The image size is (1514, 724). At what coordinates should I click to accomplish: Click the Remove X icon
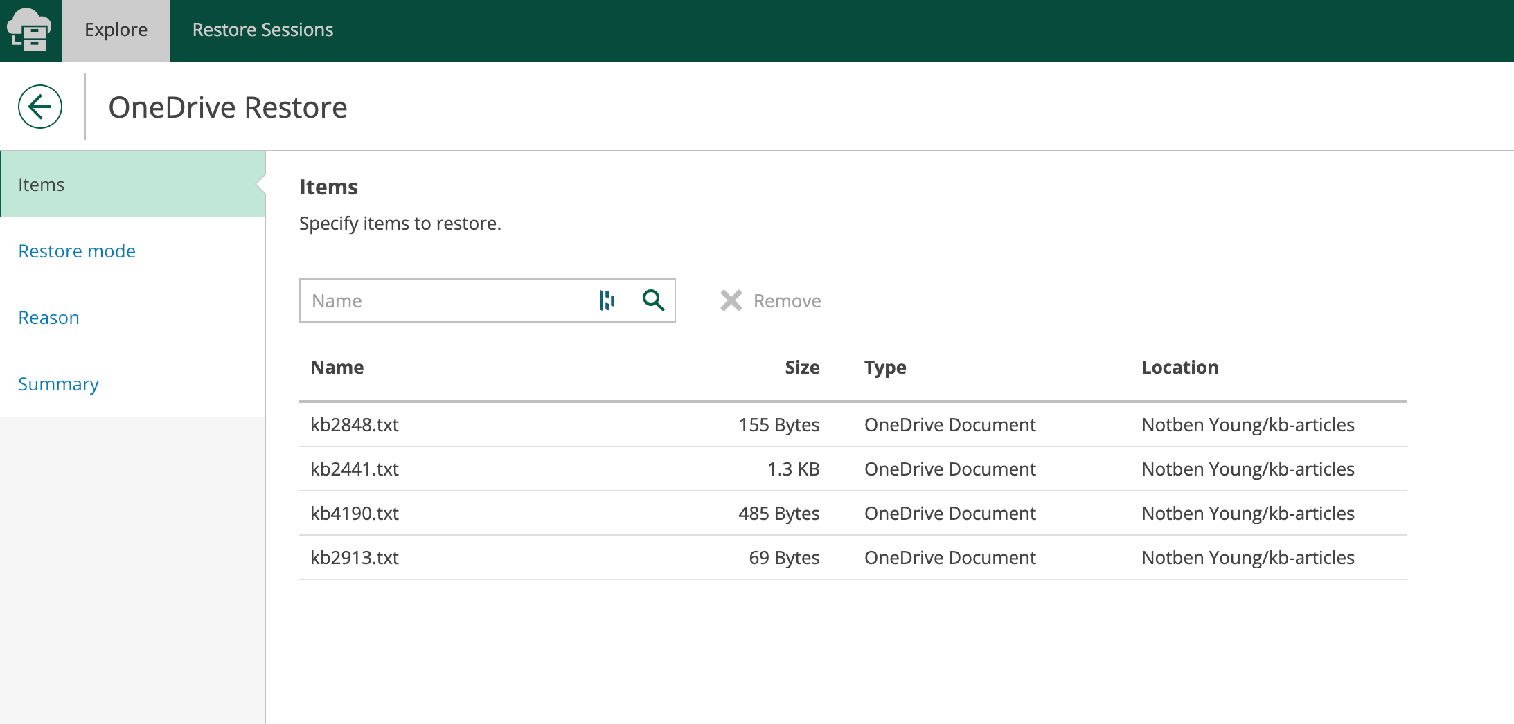pos(731,300)
